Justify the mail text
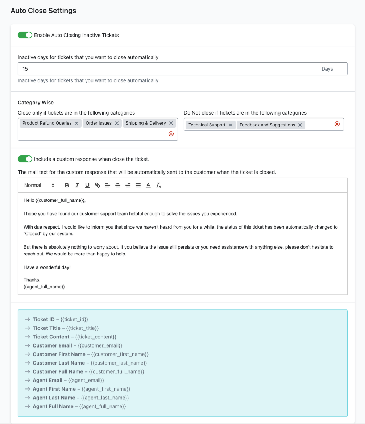This screenshot has height=424, width=365. (x=138, y=185)
